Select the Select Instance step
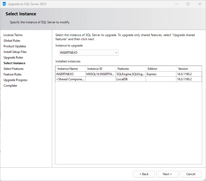206x181 pixels. click(15, 63)
